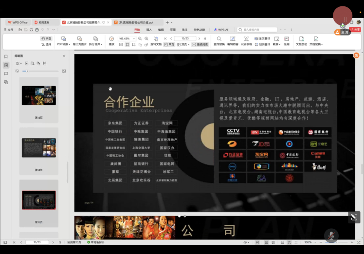Toggle the 手型 hand tool
The image size is (364, 254).
[46, 38]
